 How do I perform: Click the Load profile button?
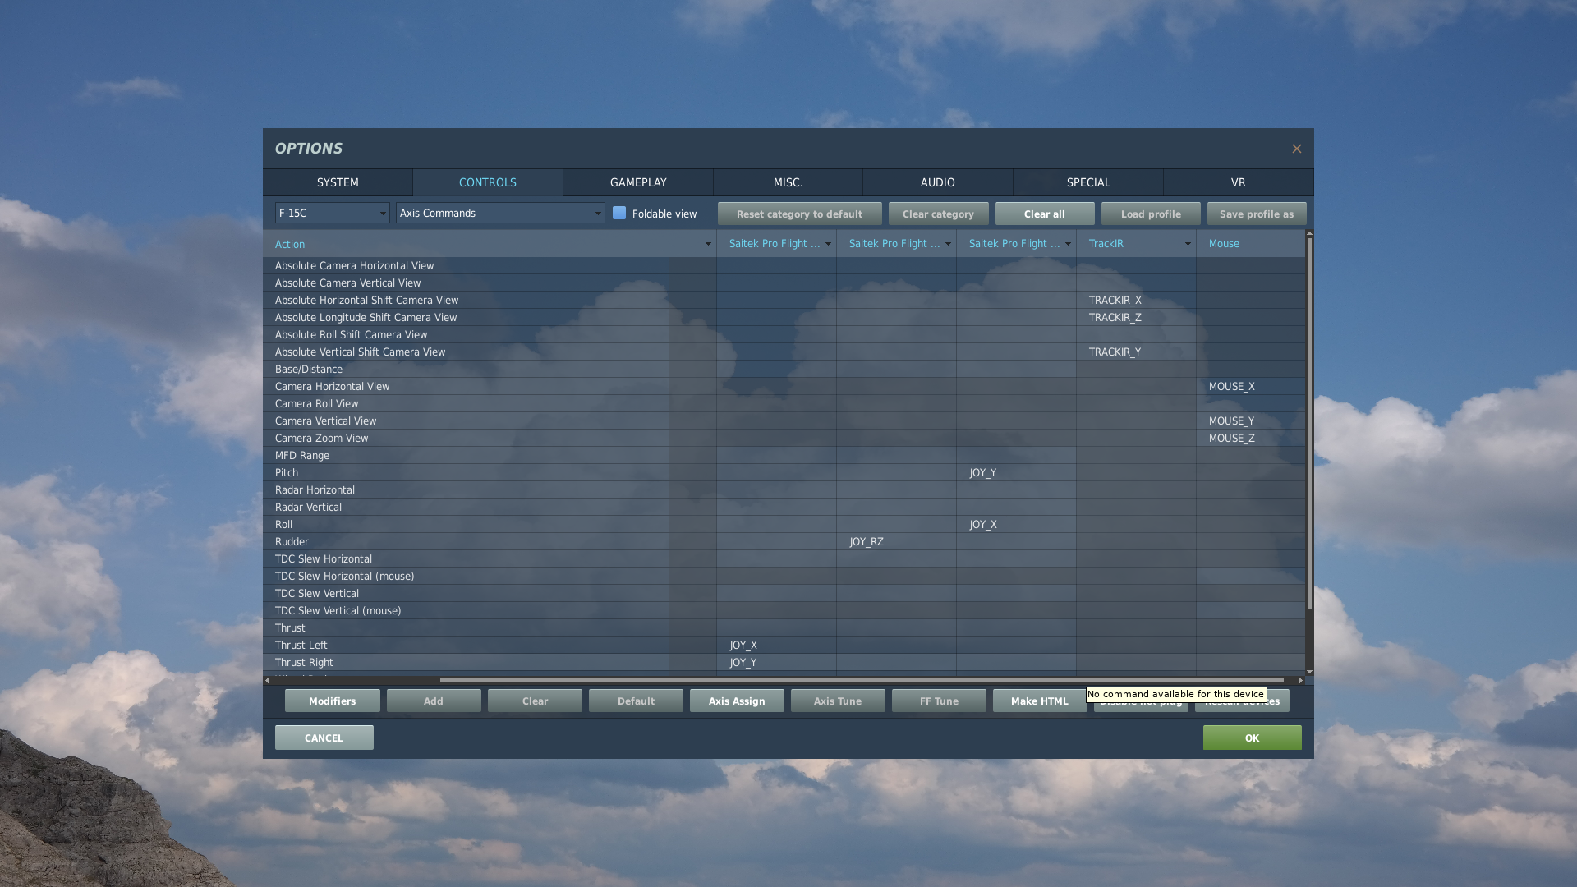(x=1151, y=214)
